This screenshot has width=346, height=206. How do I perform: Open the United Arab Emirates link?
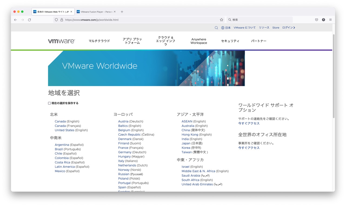[x=197, y=184]
